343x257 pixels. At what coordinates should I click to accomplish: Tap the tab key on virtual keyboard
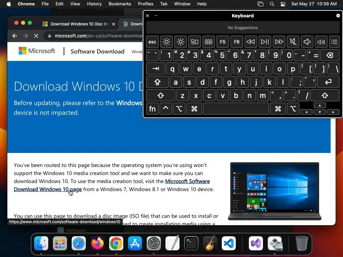pos(156,69)
